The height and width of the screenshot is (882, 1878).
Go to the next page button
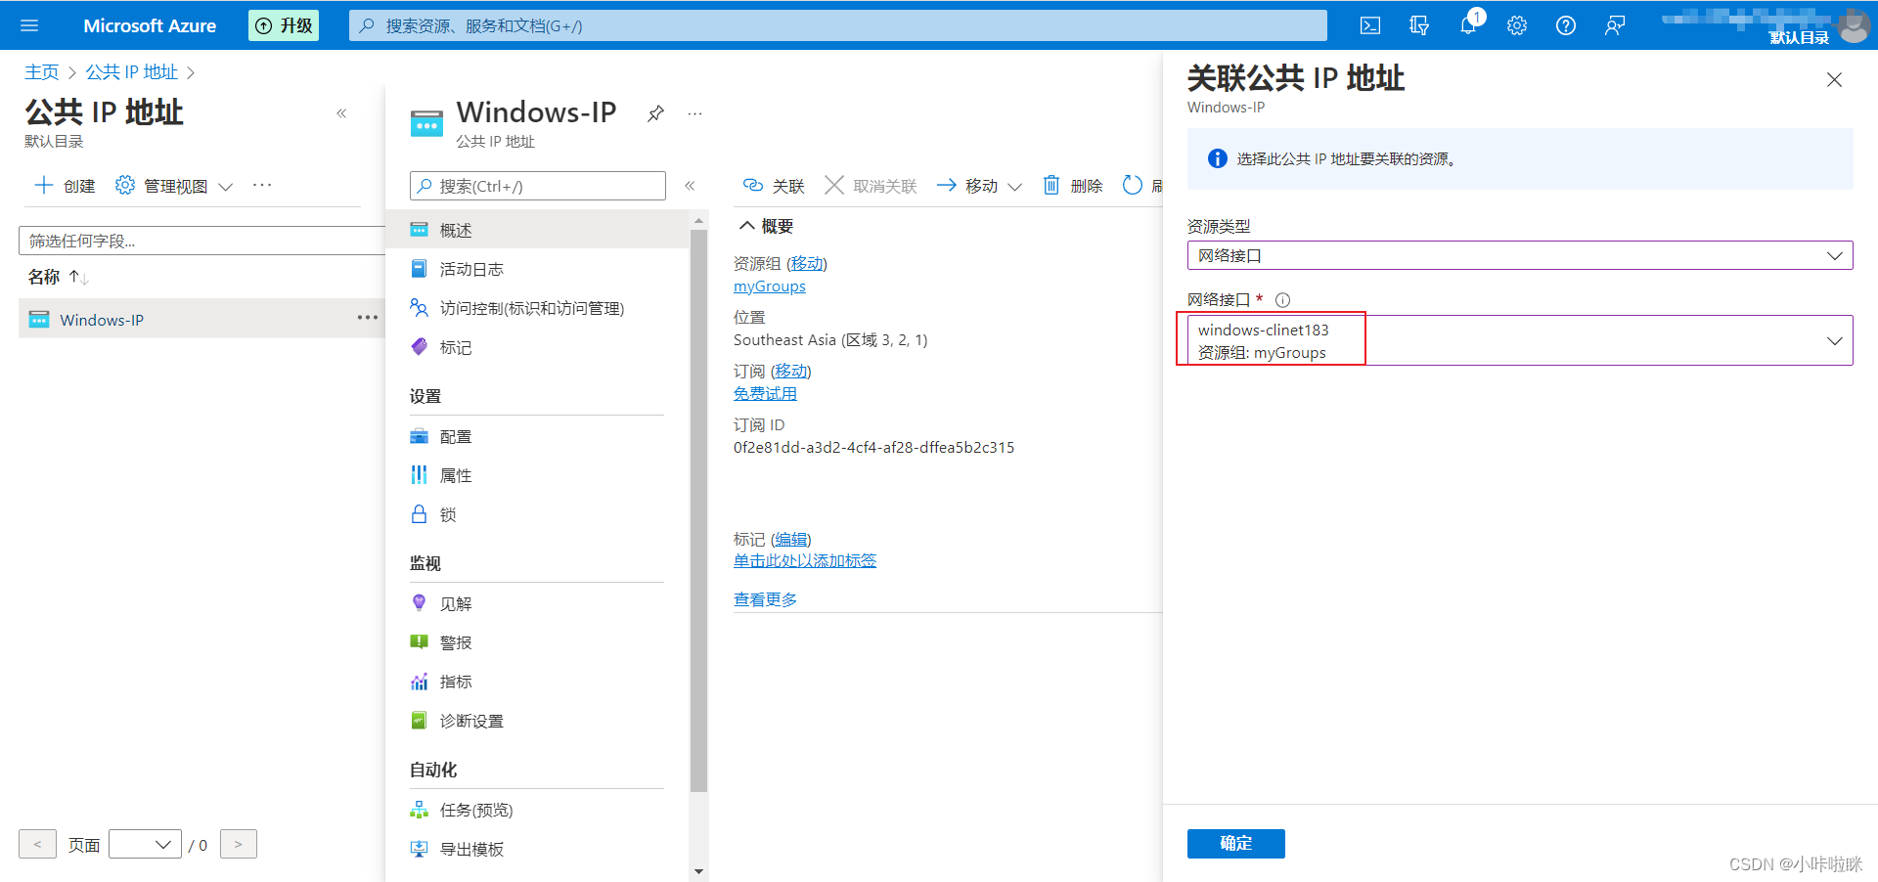(239, 844)
